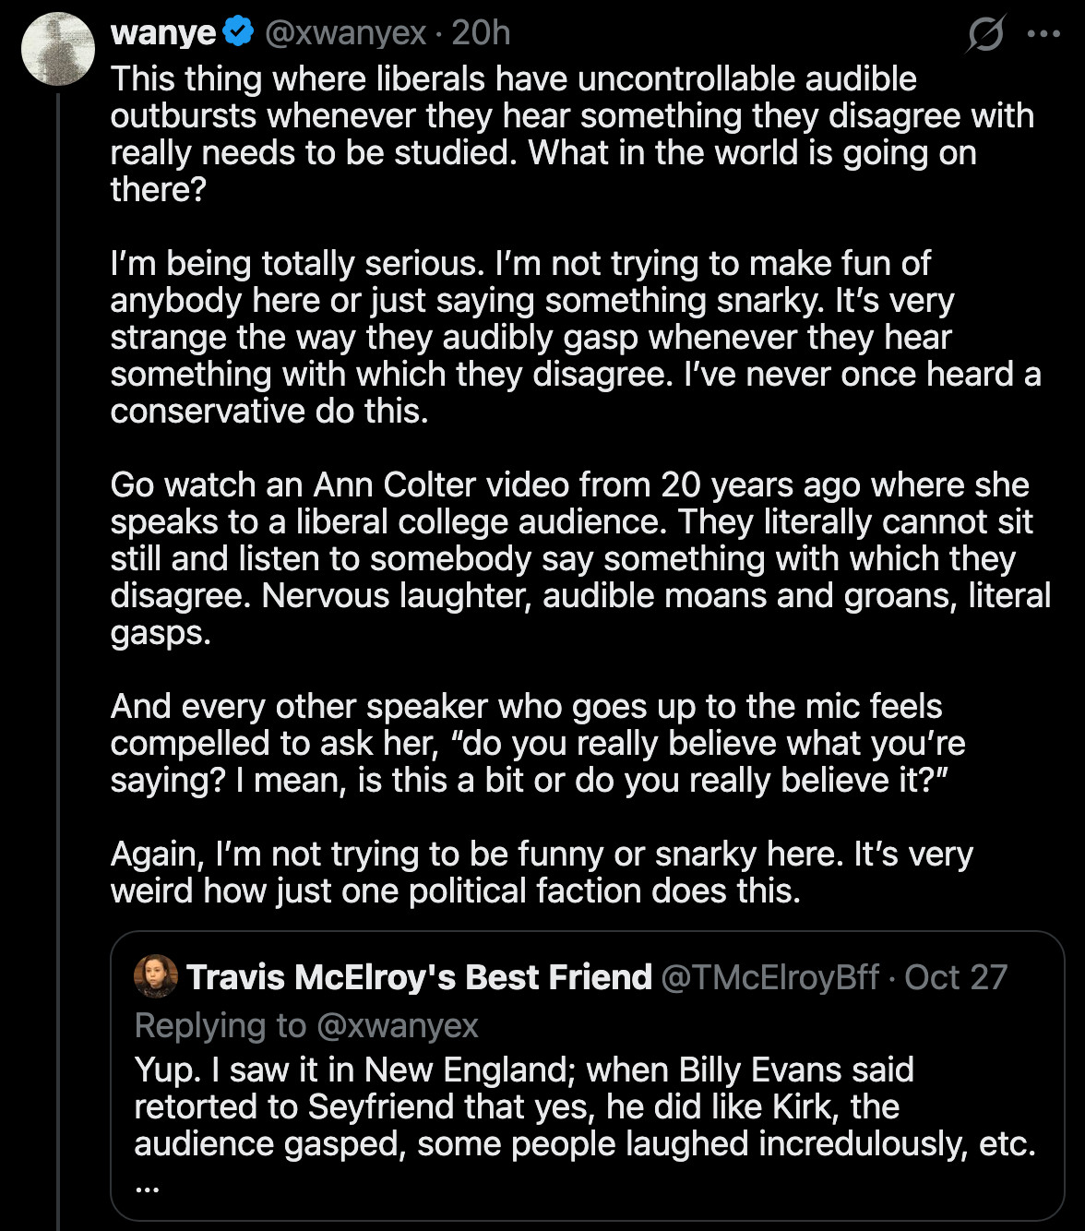1085x1231 pixels.
Task: Visit the @TMcElroyBff handle
Action: pos(770,977)
